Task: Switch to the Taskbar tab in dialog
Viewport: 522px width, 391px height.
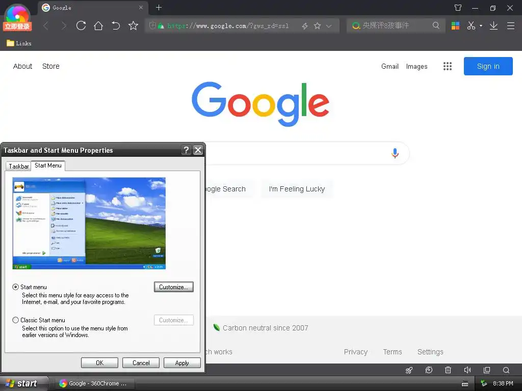Action: pyautogui.click(x=18, y=166)
